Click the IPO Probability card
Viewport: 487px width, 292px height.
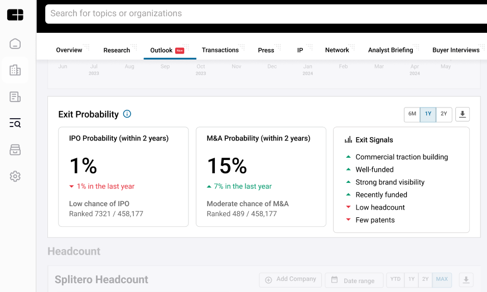(123, 177)
